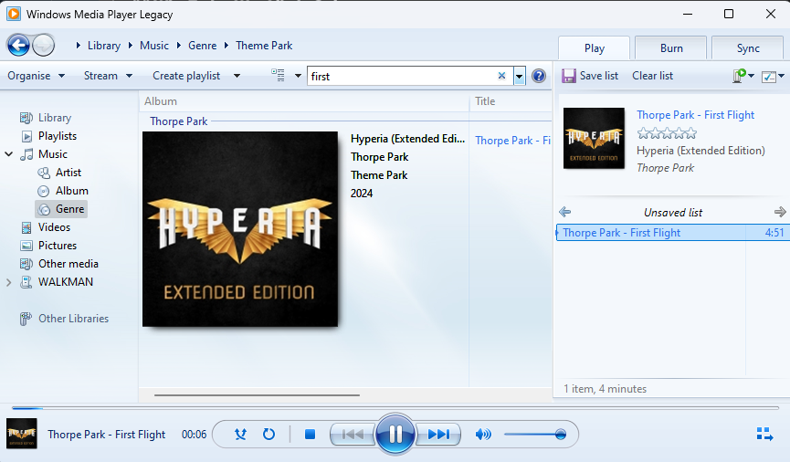Image resolution: width=790 pixels, height=462 pixels.
Task: Expand the breadcrumb arrow before Music
Action: coord(131,46)
